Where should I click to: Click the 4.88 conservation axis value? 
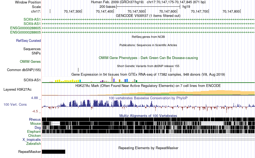pyautogui.click(x=34, y=98)
